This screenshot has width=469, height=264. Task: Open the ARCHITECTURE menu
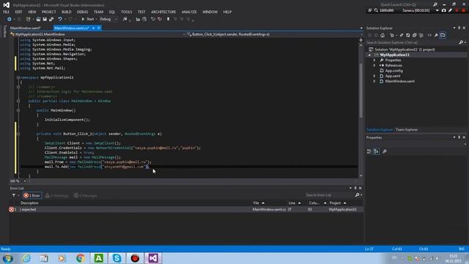click(163, 12)
